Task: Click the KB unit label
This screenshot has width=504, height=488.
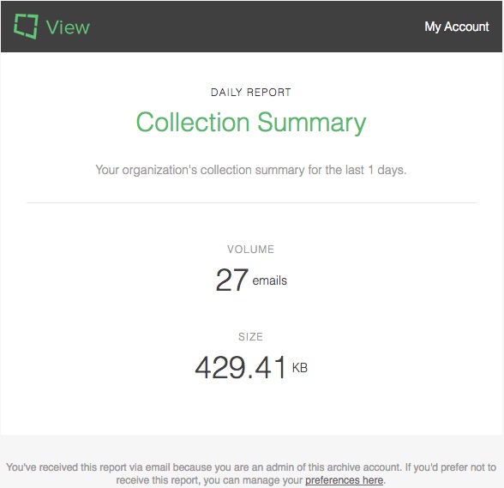Action: tap(300, 368)
